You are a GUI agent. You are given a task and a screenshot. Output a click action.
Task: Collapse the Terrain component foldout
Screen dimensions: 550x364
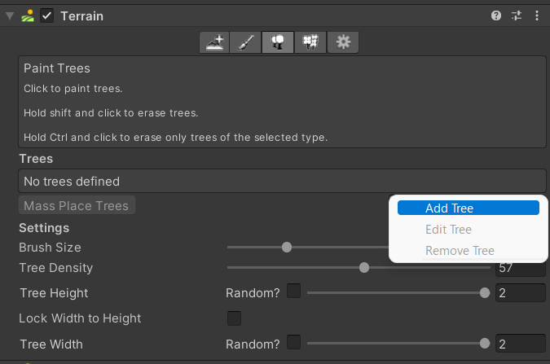(10, 15)
